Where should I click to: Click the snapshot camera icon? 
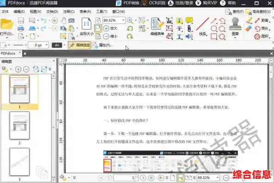(x=71, y=20)
